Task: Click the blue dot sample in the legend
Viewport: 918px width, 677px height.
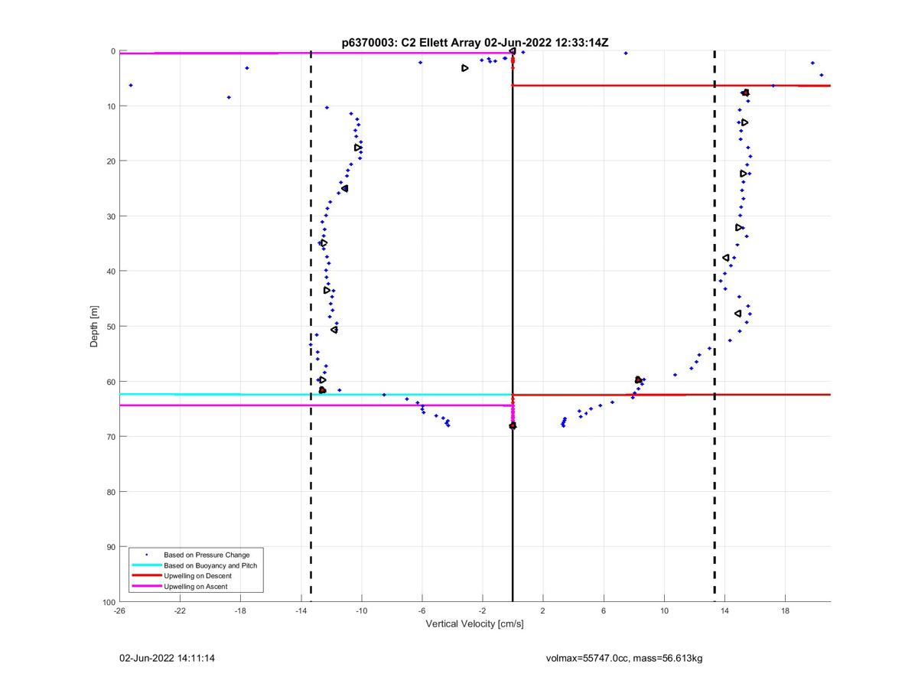Action: (x=146, y=555)
